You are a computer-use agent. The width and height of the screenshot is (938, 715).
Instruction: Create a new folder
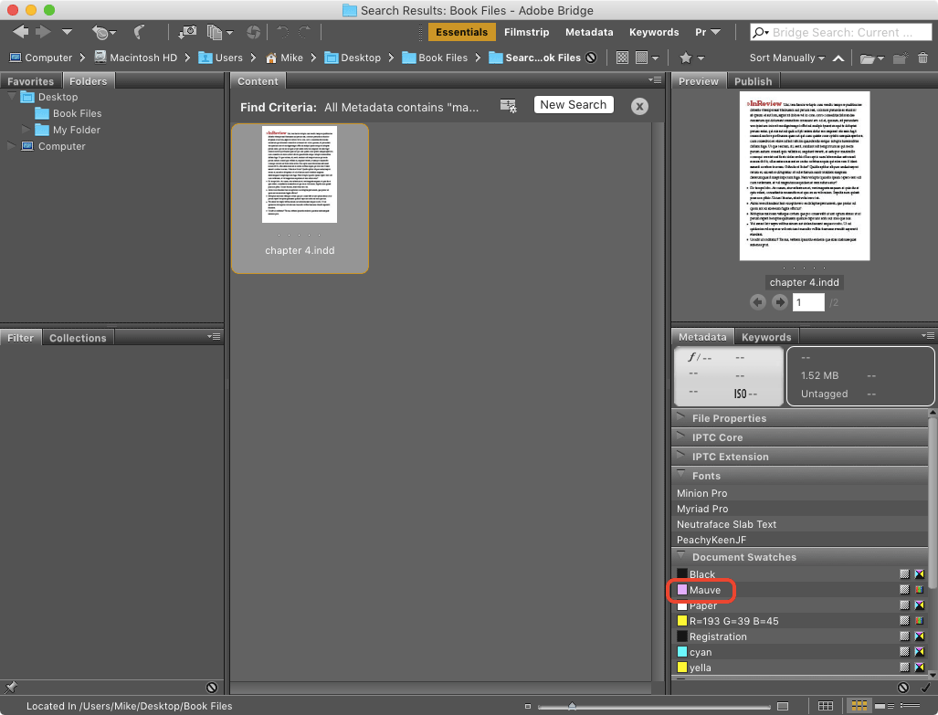[x=901, y=58]
